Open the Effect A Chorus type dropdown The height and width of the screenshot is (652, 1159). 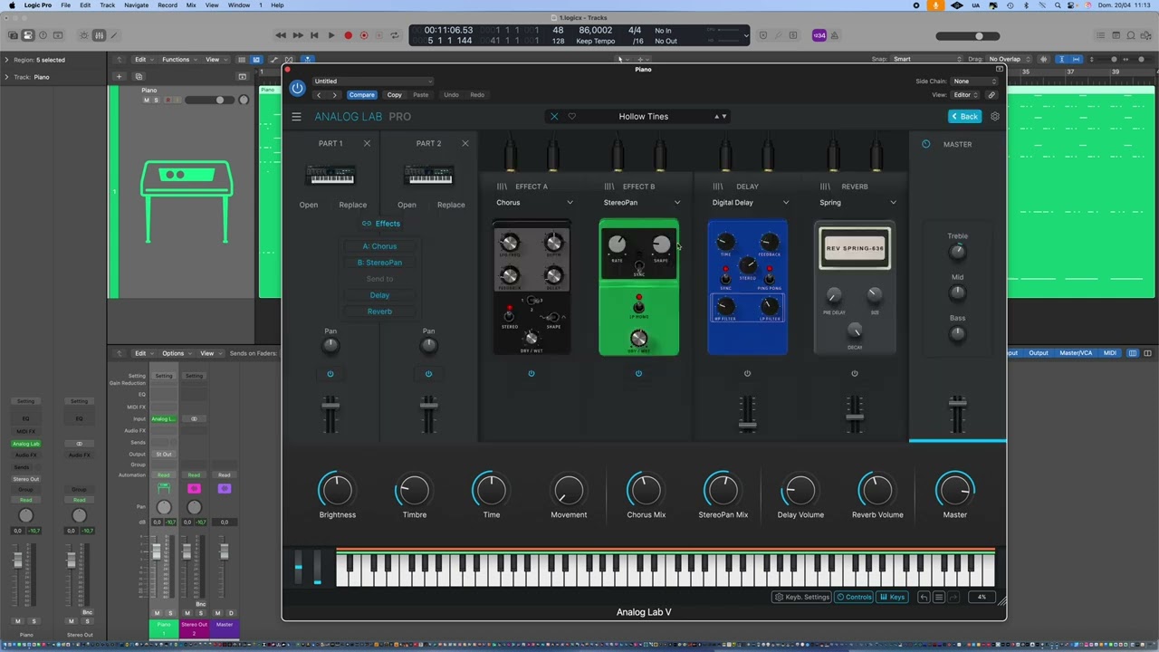534,203
